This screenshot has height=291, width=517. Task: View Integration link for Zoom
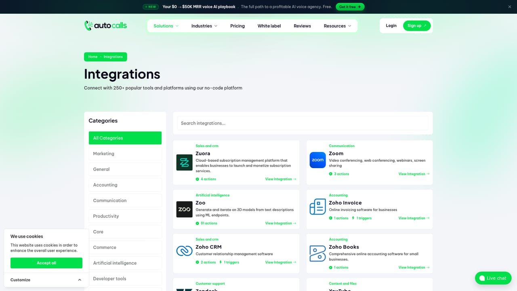(414, 174)
